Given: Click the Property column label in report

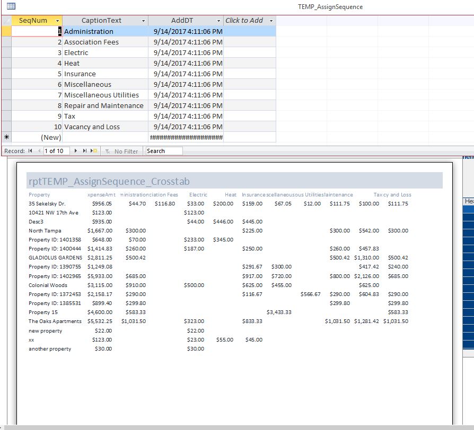Looking at the screenshot, I should coord(39,195).
